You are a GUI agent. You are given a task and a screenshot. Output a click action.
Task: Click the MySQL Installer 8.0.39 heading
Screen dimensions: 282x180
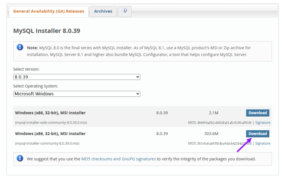tap(47, 31)
